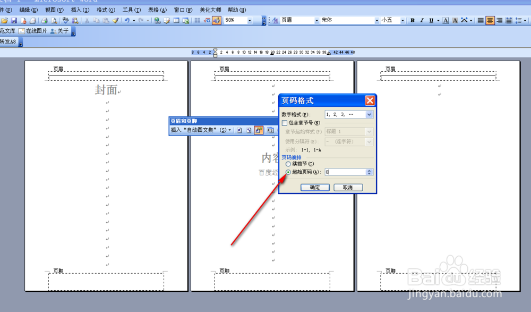The height and width of the screenshot is (312, 531).
Task: Click the Insert Table icon
Action: [x=176, y=21]
